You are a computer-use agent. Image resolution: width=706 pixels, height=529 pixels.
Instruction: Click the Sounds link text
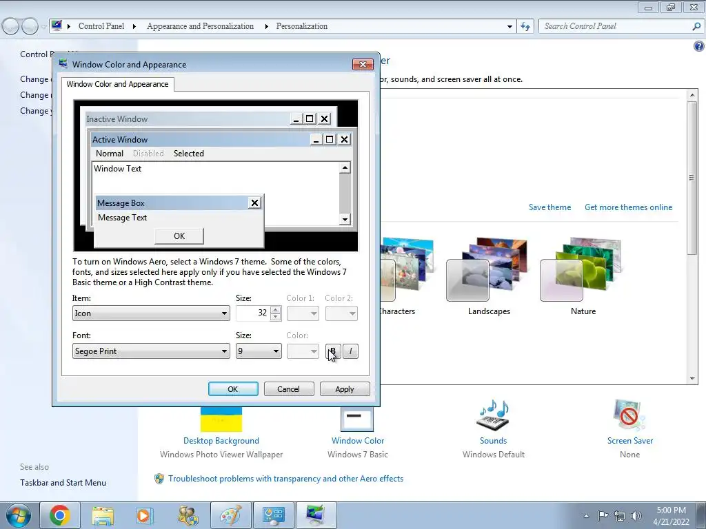[x=493, y=441]
